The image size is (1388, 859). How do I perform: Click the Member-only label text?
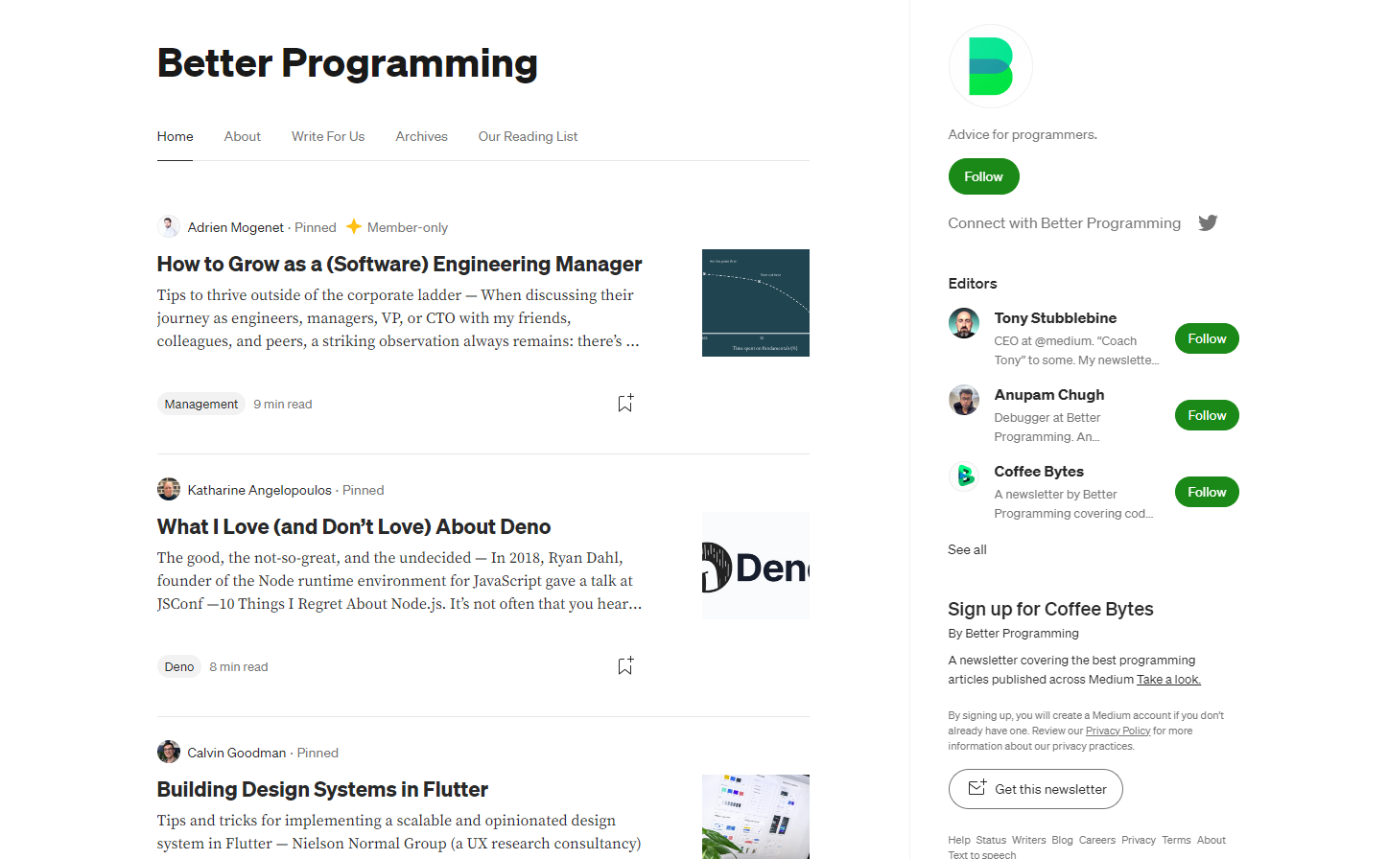pyautogui.click(x=408, y=227)
